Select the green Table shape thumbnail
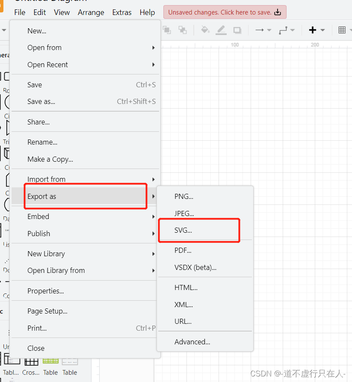This screenshot has height=382, width=352. [50, 361]
